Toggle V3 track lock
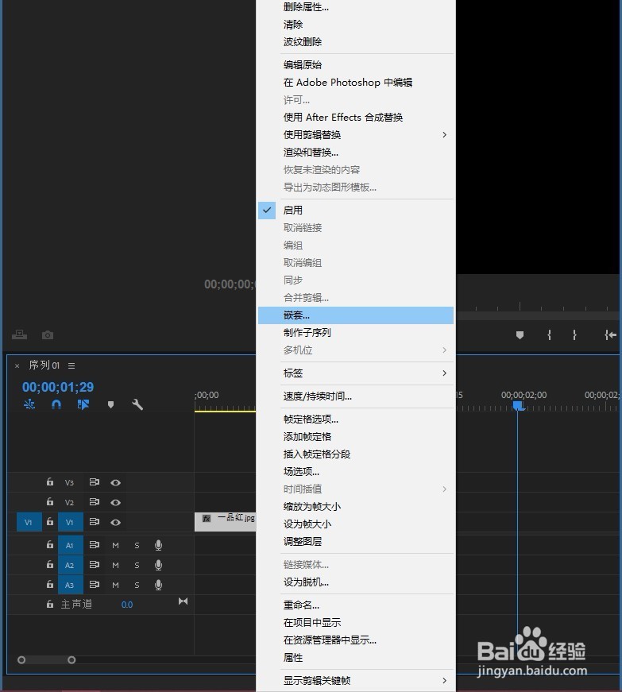 click(x=50, y=482)
